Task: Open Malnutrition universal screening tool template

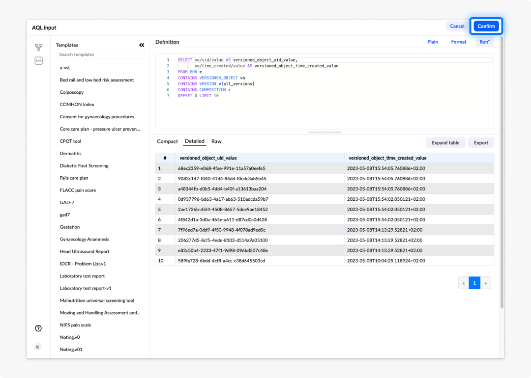Action: click(x=97, y=300)
